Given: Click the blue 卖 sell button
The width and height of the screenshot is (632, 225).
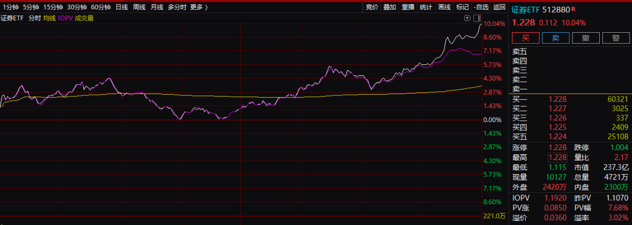Looking at the screenshot, I should click(555, 38).
